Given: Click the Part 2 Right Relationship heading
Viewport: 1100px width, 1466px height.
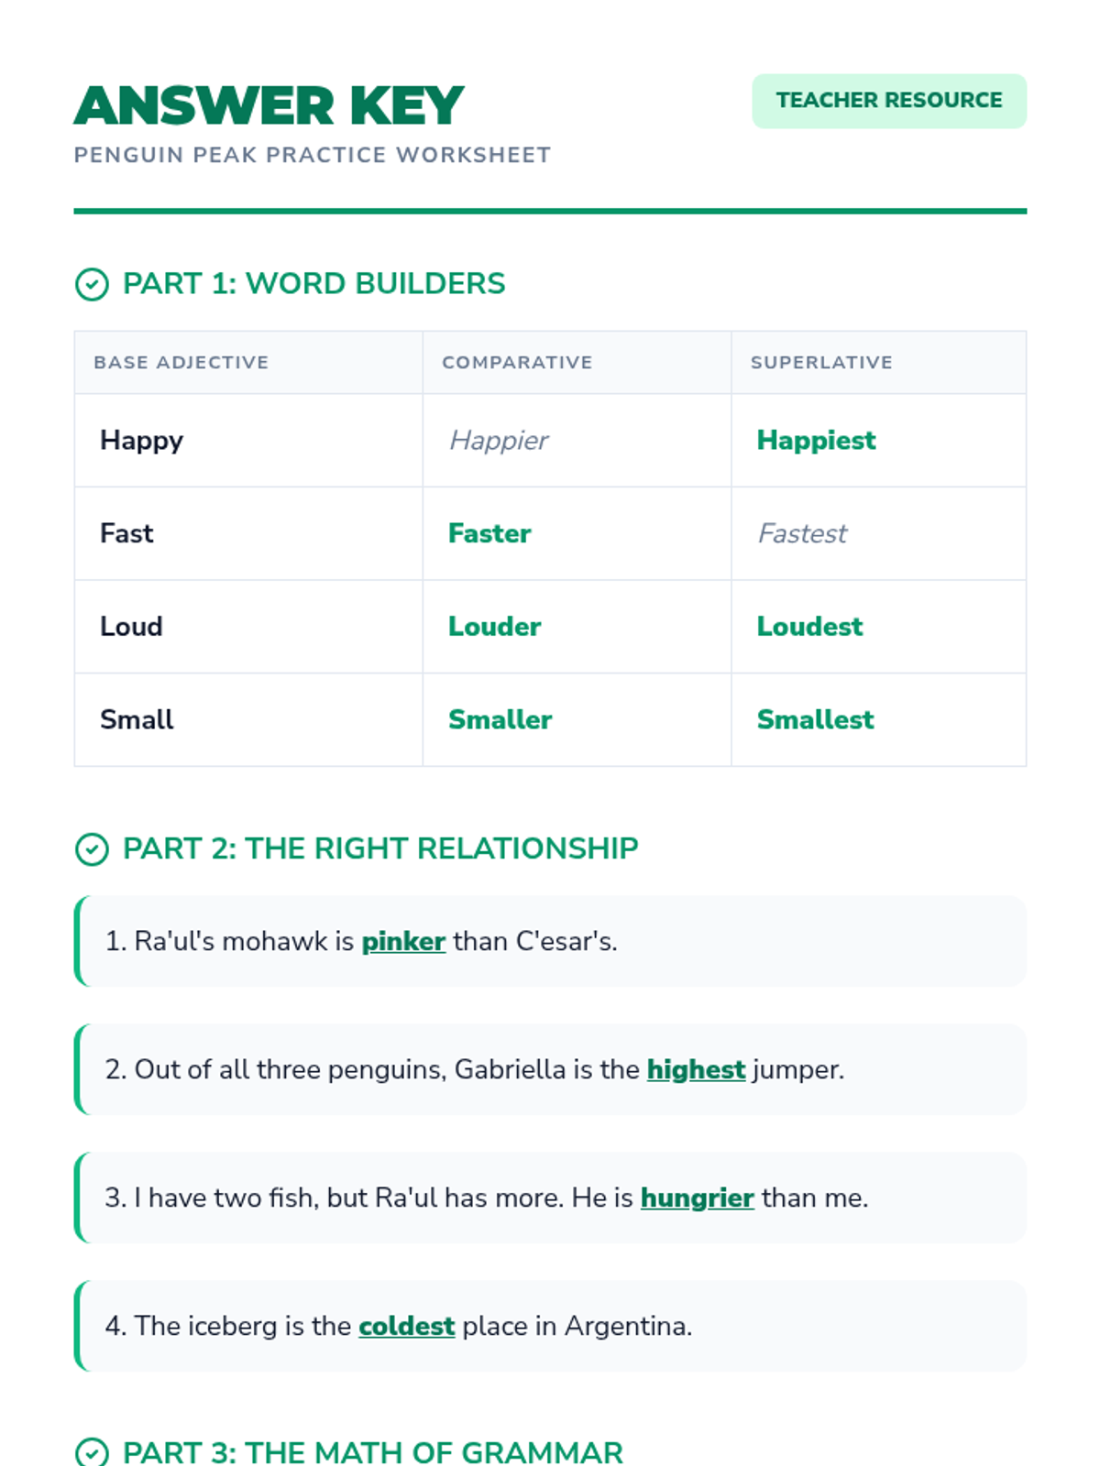Looking at the screenshot, I should click(380, 848).
